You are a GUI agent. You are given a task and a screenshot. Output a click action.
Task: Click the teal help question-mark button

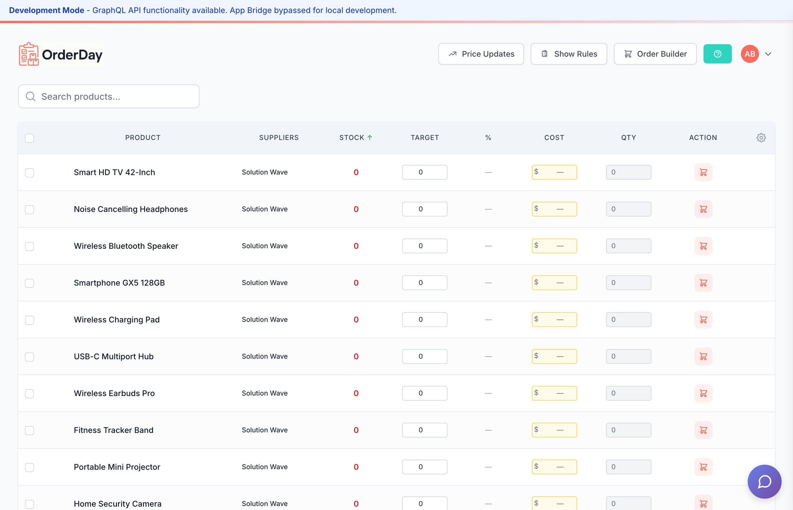coord(717,54)
